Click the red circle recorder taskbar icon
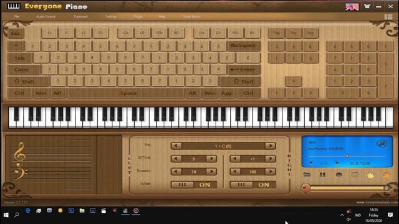 (136, 211)
